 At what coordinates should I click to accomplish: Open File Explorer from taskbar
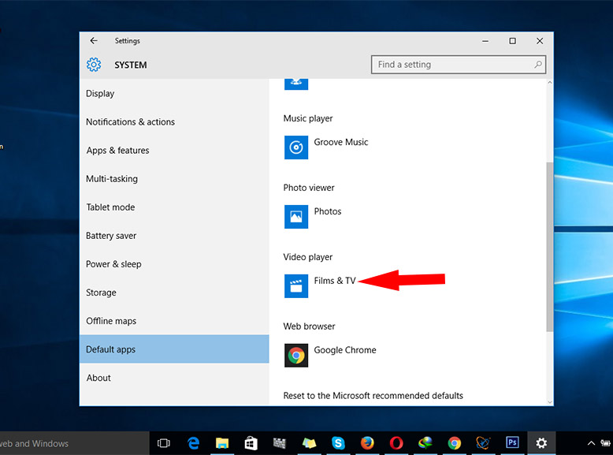point(222,443)
